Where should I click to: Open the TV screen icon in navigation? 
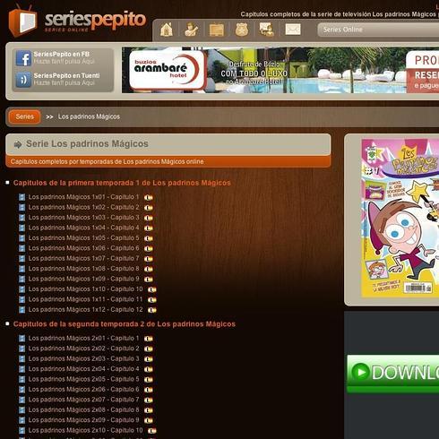(217, 30)
